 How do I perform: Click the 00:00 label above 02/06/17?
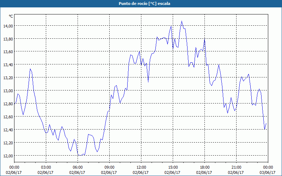pyautogui.click(x=14, y=168)
